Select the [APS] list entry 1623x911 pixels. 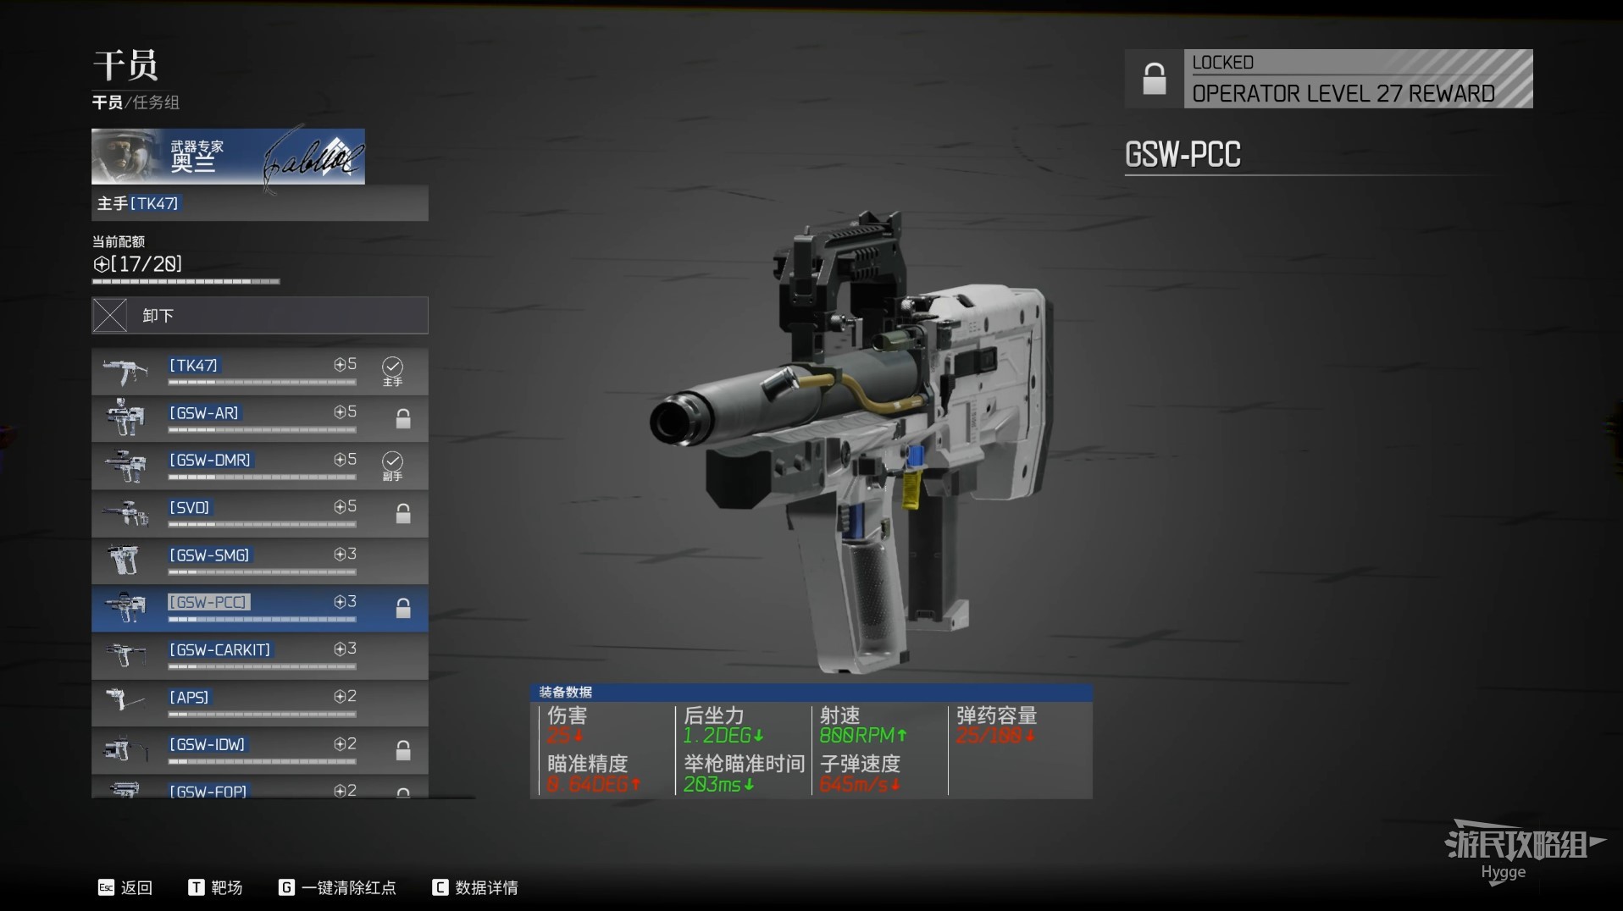pos(260,703)
